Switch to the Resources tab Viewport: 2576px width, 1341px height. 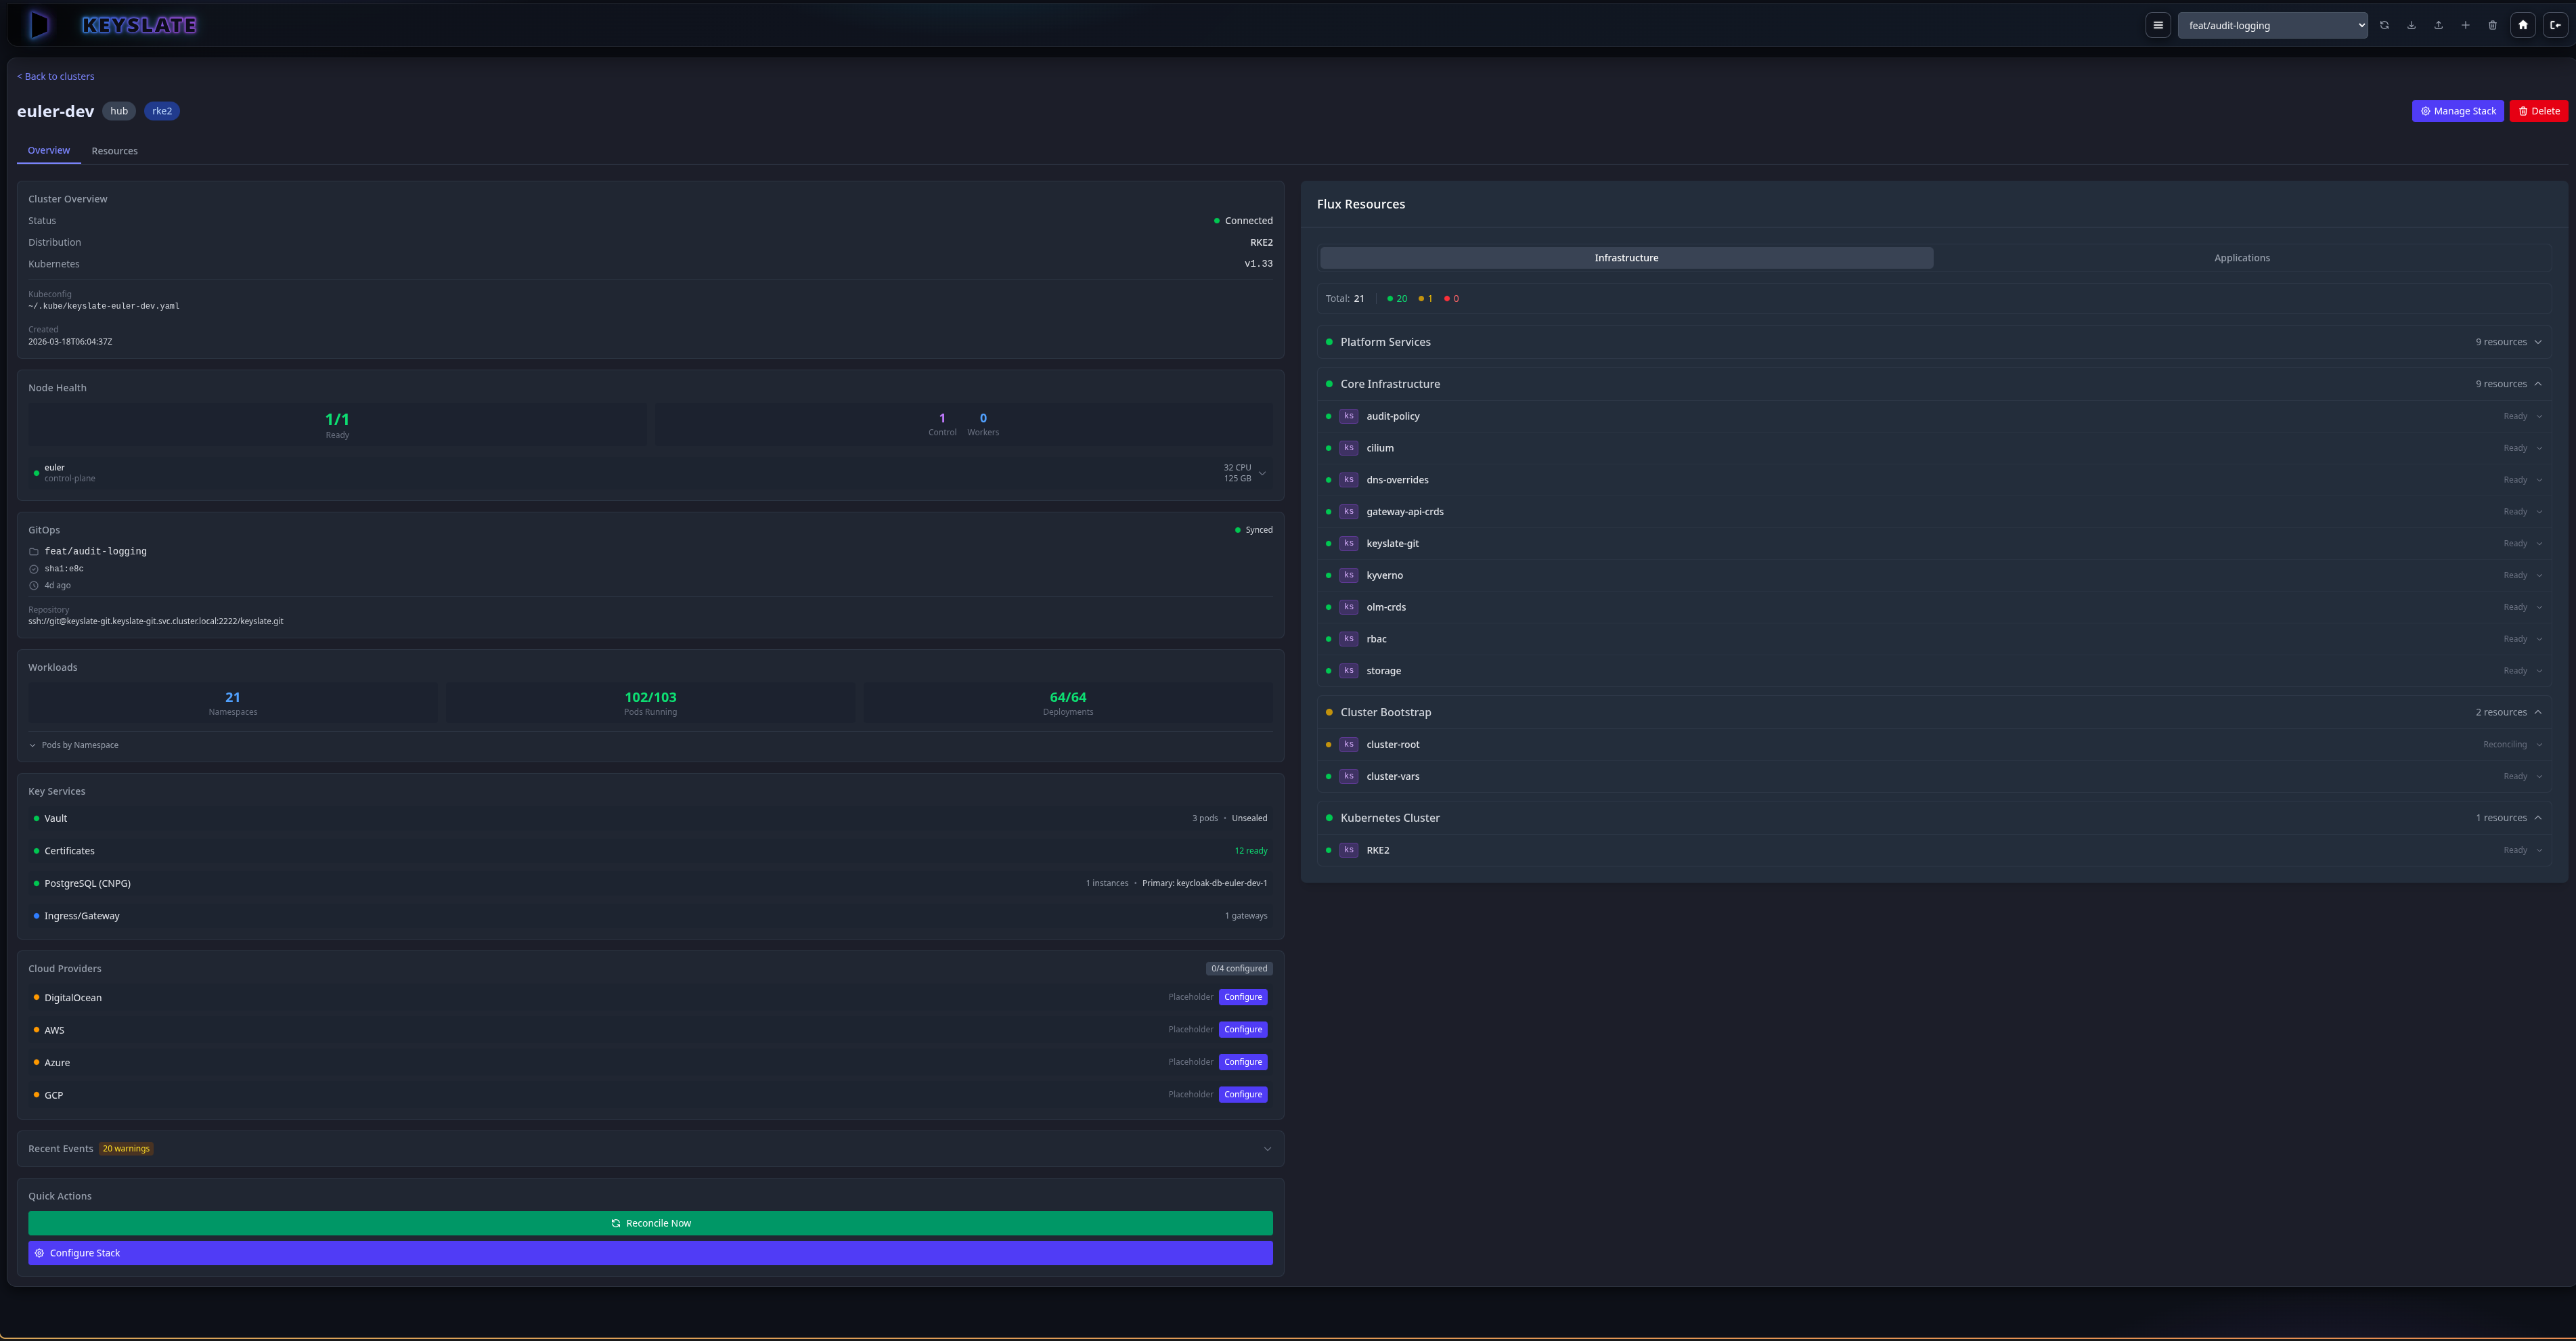115,151
